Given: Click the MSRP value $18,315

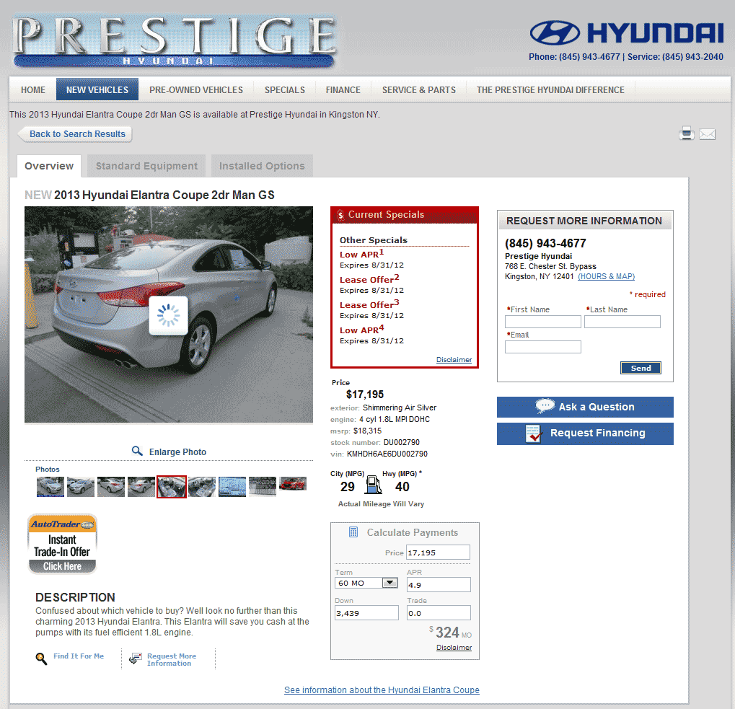Looking at the screenshot, I should [368, 431].
